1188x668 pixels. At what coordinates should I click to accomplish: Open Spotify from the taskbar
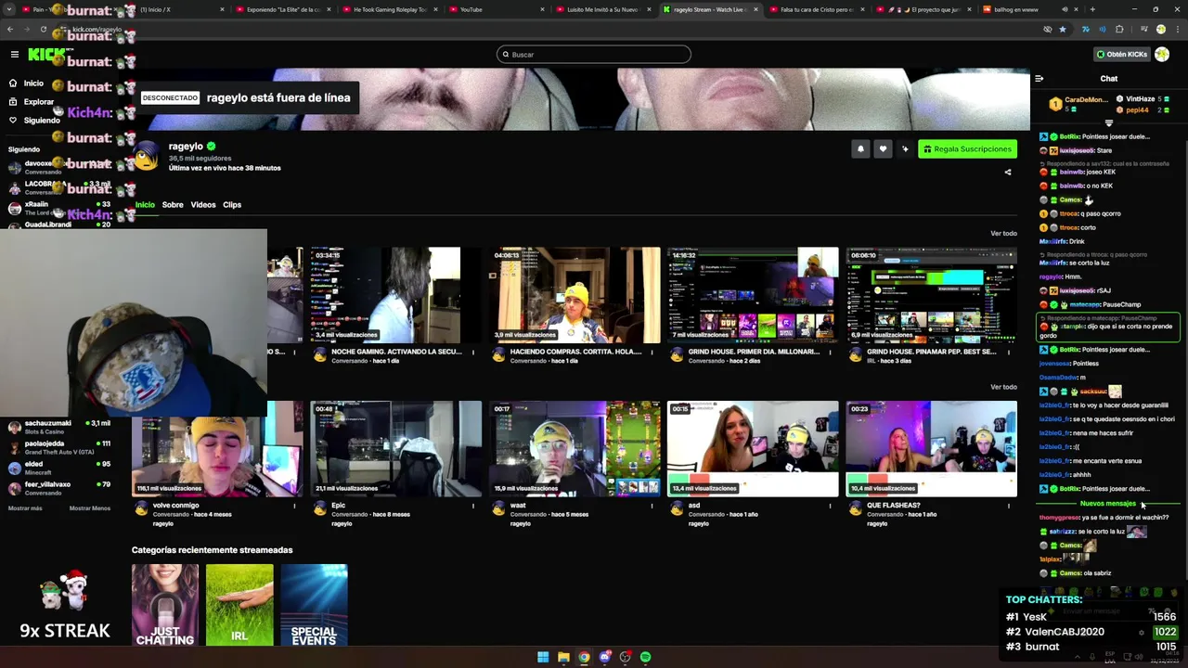646,657
